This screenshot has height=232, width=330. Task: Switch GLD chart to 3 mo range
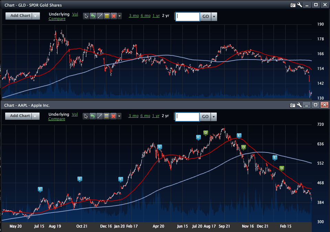[x=134, y=16]
